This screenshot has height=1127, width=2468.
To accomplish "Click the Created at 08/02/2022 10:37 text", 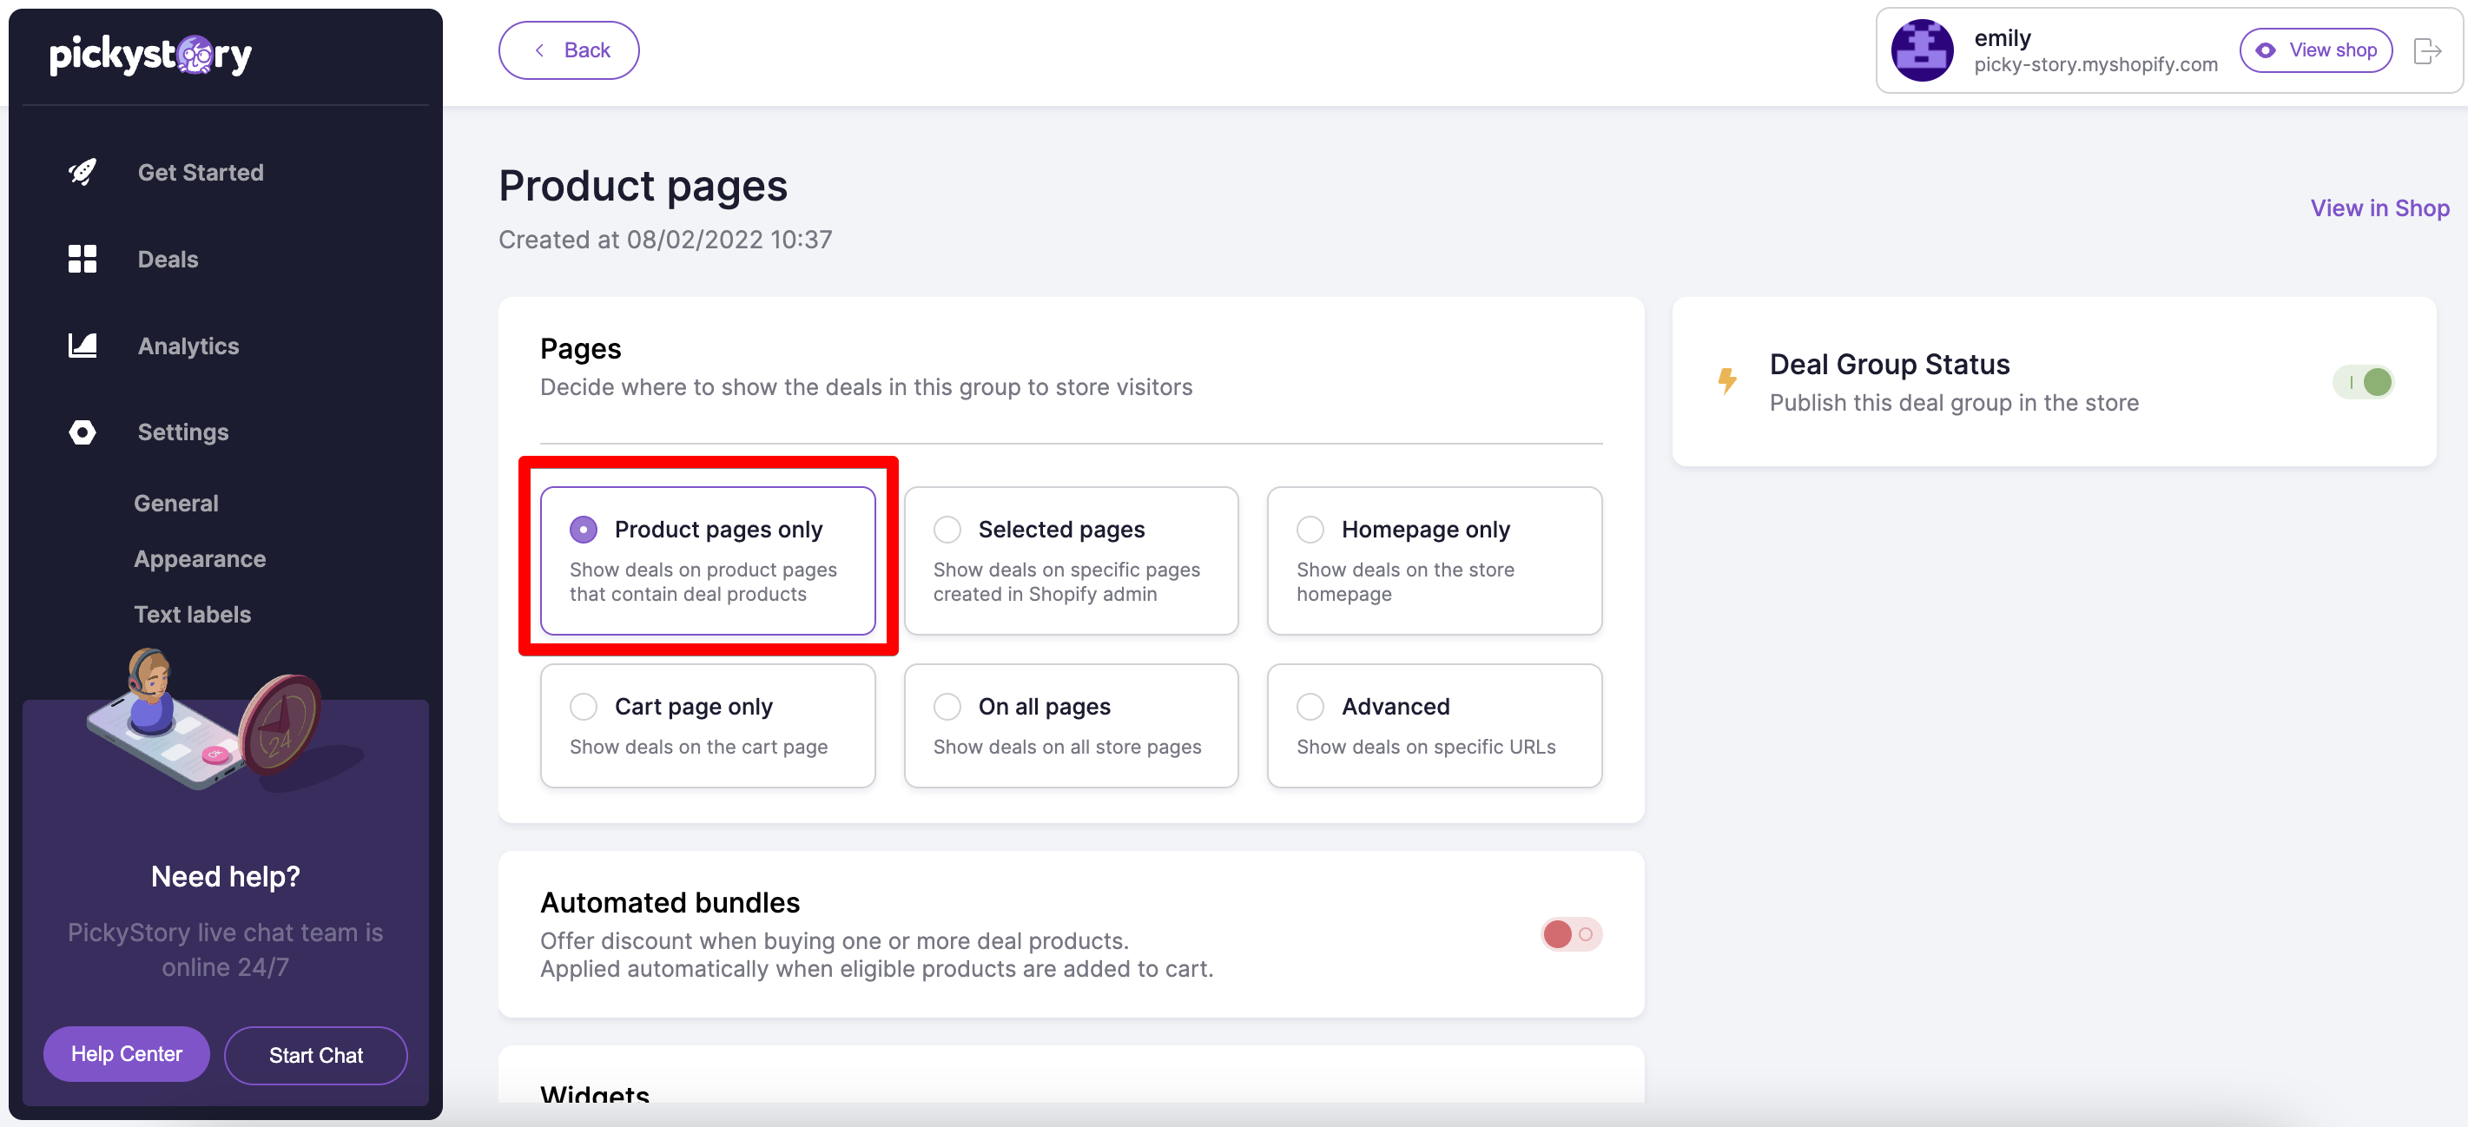I will point(665,240).
